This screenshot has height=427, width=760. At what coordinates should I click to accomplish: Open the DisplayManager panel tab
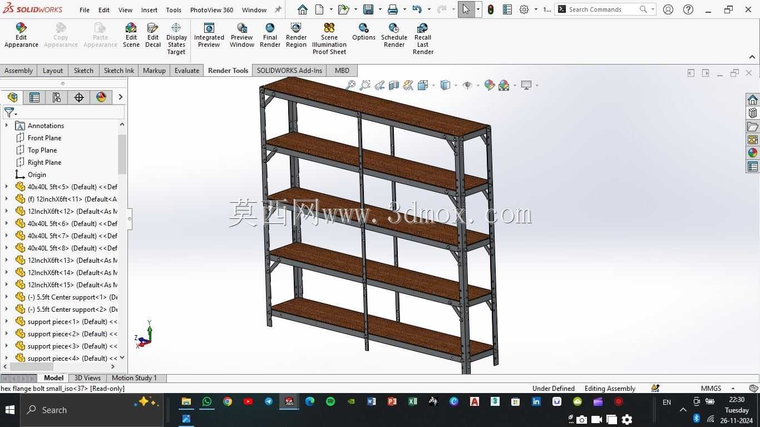(x=101, y=97)
